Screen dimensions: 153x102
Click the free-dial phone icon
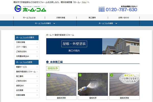(x=101, y=10)
